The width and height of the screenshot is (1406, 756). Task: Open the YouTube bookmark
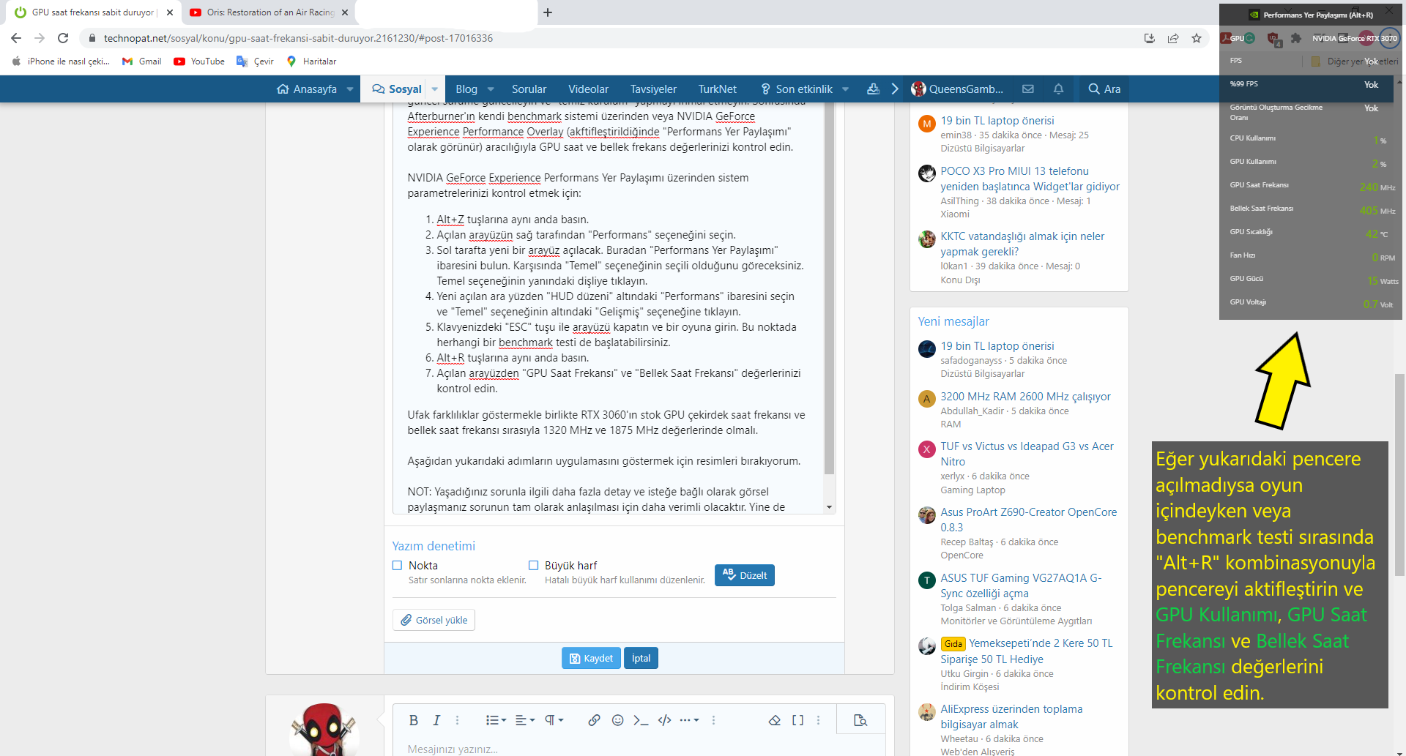pyautogui.click(x=199, y=61)
